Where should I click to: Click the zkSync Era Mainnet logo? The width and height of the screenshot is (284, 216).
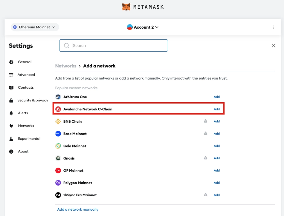[58, 195]
